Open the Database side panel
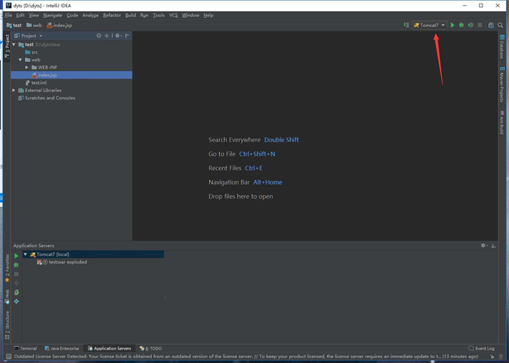Image resolution: width=509 pixels, height=363 pixels. (502, 46)
